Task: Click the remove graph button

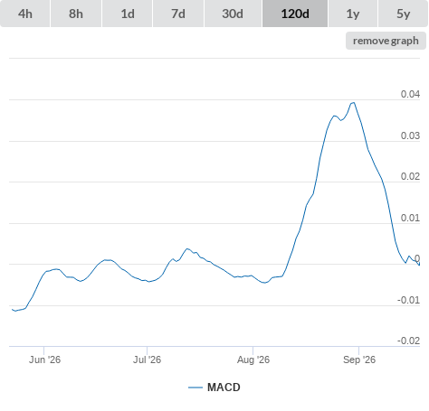Action: pyautogui.click(x=386, y=41)
